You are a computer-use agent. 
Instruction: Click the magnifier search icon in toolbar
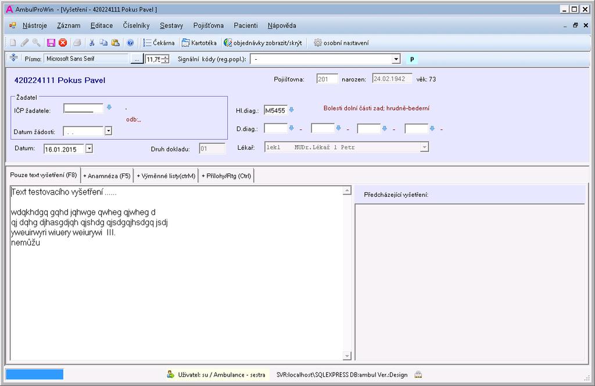[x=36, y=43]
